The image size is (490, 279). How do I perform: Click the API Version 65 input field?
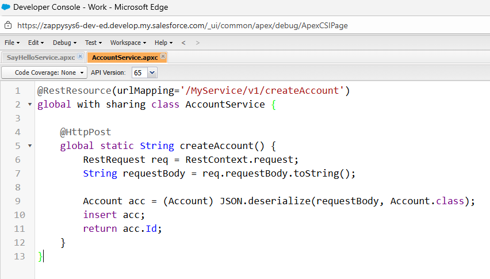point(139,72)
